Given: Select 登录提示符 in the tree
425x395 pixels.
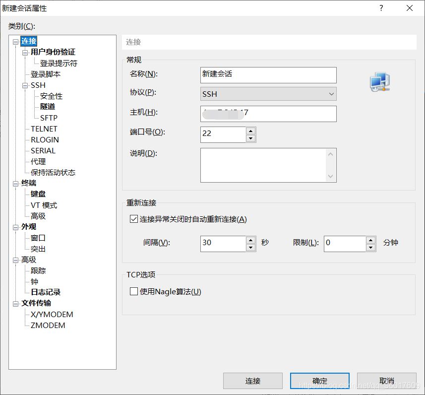Looking at the screenshot, I should [x=59, y=63].
